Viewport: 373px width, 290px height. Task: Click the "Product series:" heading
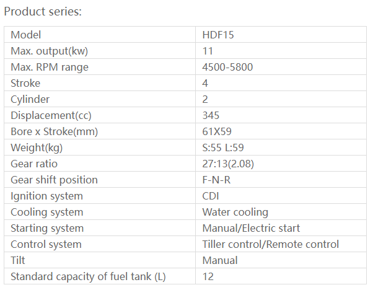(43, 12)
